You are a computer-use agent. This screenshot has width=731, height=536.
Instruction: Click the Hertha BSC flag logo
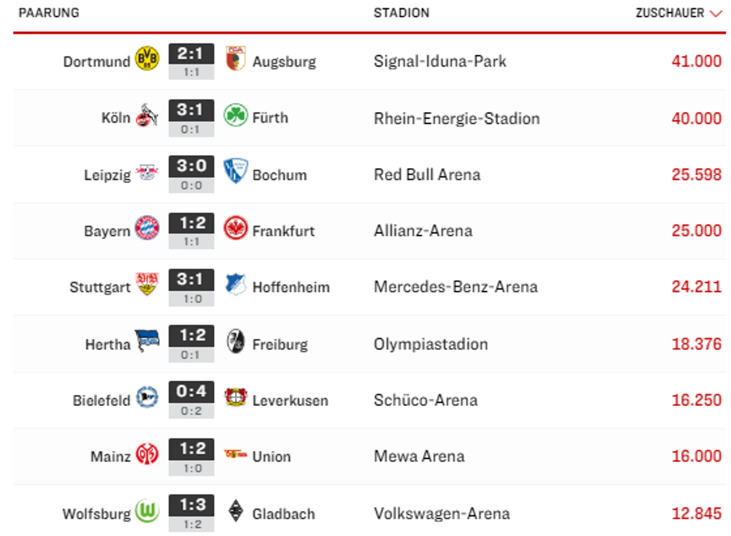click(x=147, y=341)
